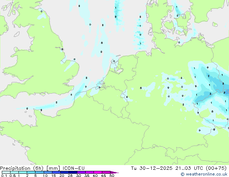Click the "Precipitation (6h)" title text
This screenshot has width=229, height=177.
coord(22,168)
